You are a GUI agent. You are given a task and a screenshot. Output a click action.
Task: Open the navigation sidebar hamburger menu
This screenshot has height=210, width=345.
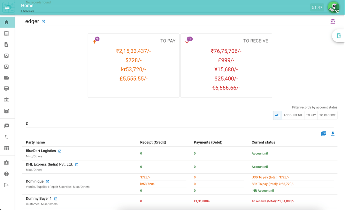[x=8, y=7]
